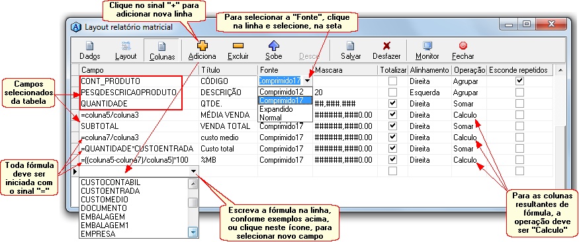The height and width of the screenshot is (242, 579).
Task: Toggle Totalizar for CONT_PRODUTO row
Action: (392, 81)
